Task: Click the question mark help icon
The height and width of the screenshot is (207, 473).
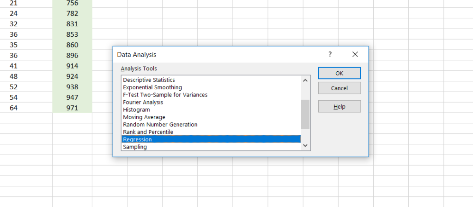Action: tap(330, 54)
